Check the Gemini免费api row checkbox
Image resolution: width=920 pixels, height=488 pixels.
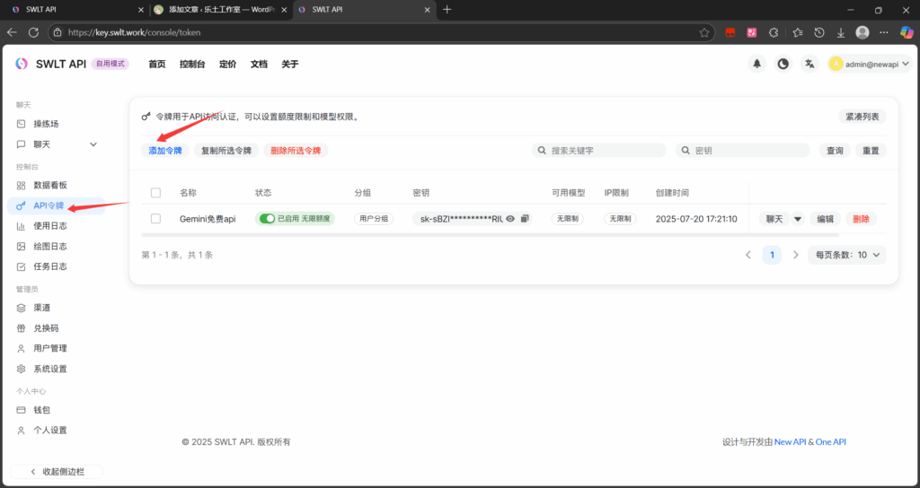(x=156, y=219)
